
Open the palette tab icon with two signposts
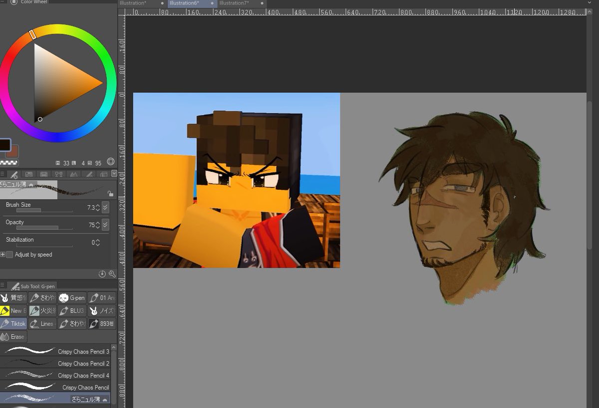coord(59,175)
